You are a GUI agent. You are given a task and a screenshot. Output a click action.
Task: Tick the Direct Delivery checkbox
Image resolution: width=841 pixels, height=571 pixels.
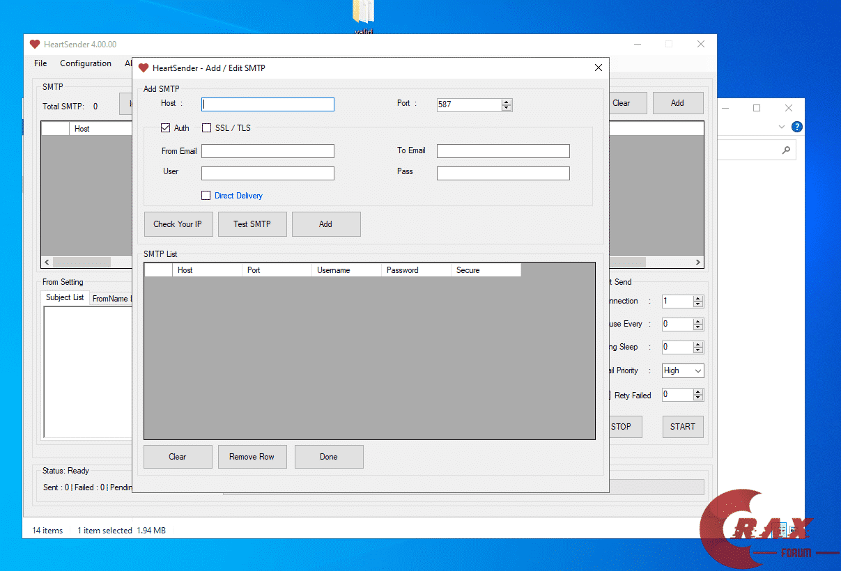pos(206,196)
